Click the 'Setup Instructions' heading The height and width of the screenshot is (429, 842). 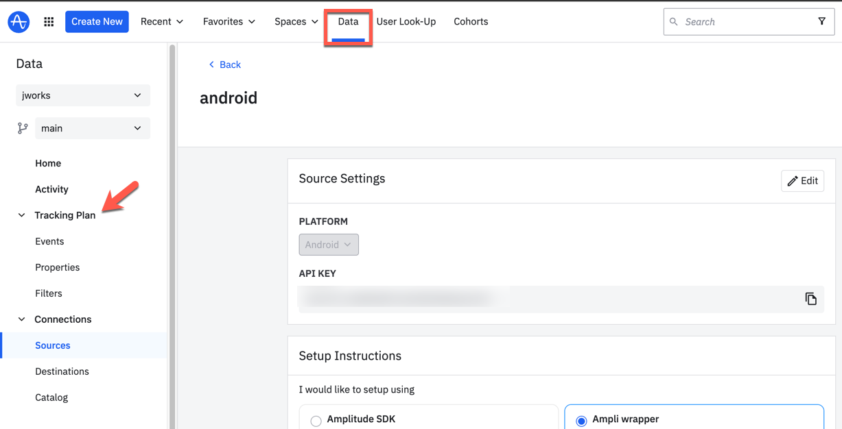(x=350, y=356)
